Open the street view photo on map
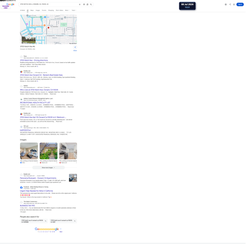The width and height of the screenshot is (247, 244). (x=29, y=40)
